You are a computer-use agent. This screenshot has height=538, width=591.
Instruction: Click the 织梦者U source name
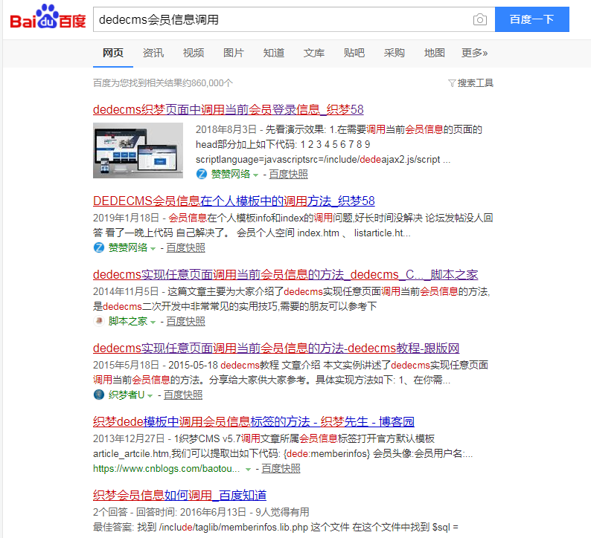(x=127, y=395)
